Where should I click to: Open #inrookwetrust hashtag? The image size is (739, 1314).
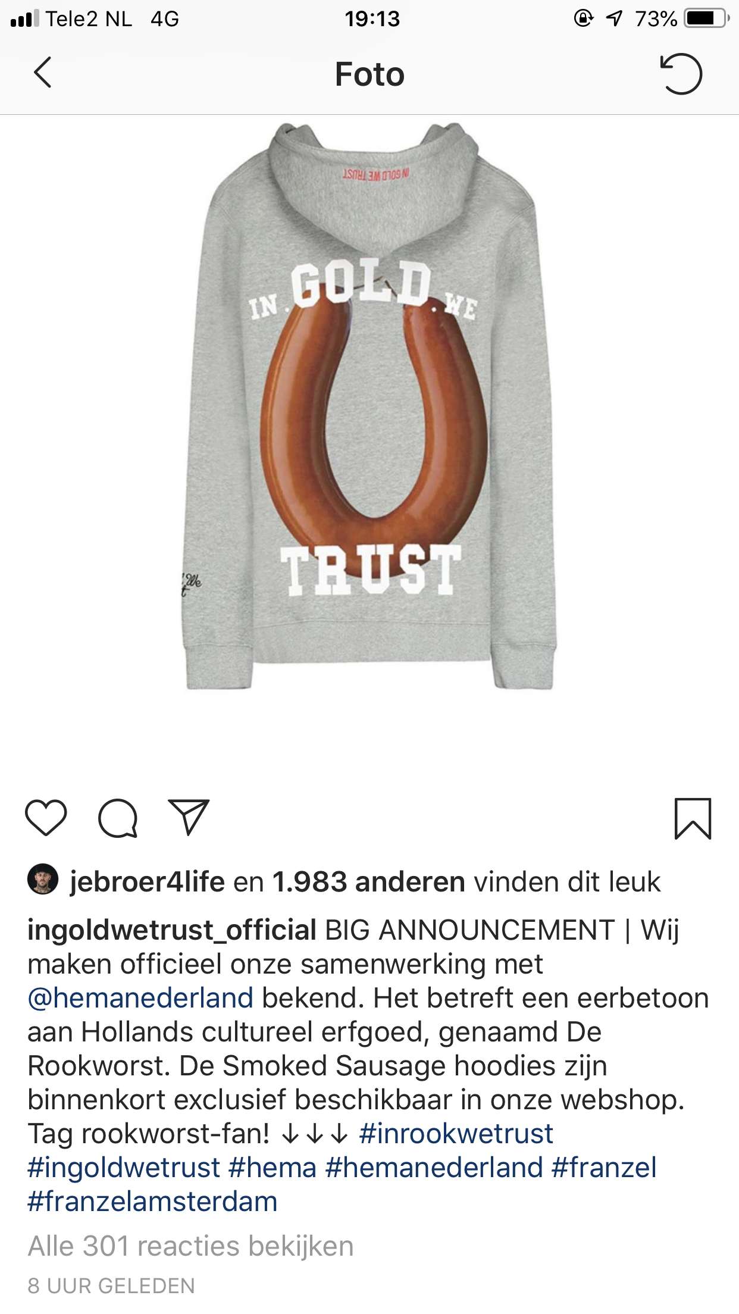click(x=456, y=1134)
